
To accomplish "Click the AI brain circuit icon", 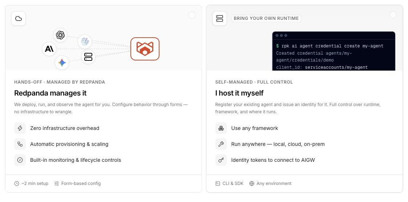I will (x=85, y=42).
